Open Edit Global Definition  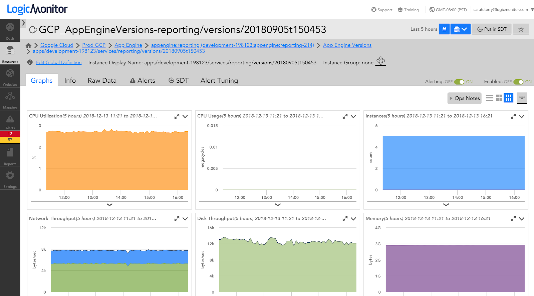tap(59, 62)
